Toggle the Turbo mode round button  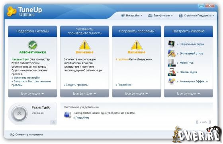[19, 114]
